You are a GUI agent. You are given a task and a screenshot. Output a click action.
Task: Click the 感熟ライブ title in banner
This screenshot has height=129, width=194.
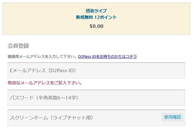[96, 11]
